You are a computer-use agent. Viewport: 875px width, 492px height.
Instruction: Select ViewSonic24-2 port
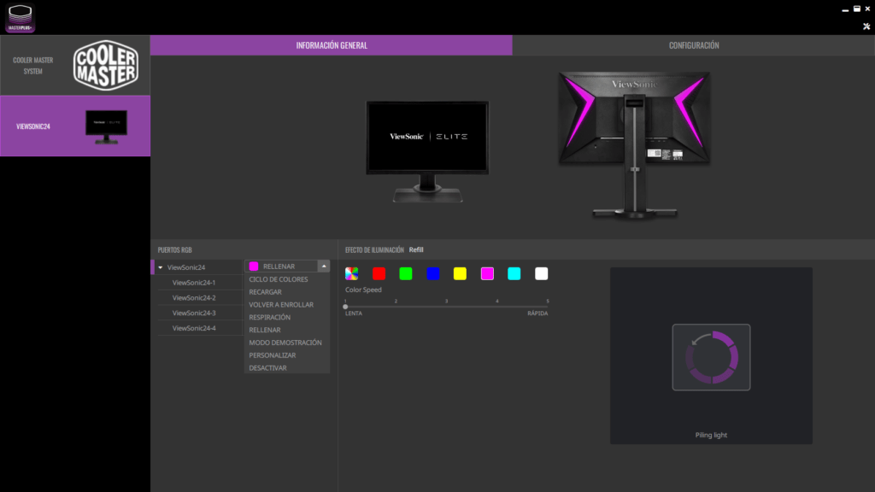194,298
